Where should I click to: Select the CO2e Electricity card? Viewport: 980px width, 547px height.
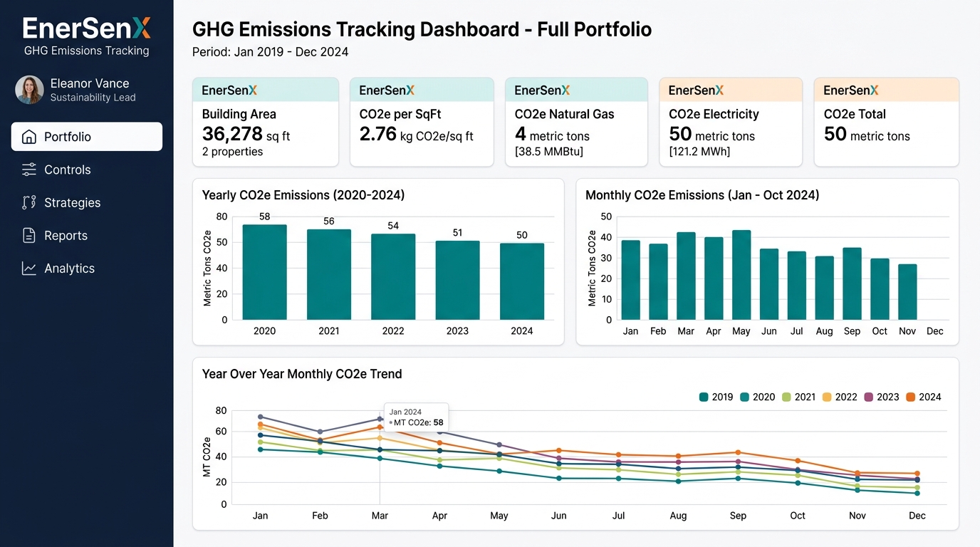click(x=731, y=122)
